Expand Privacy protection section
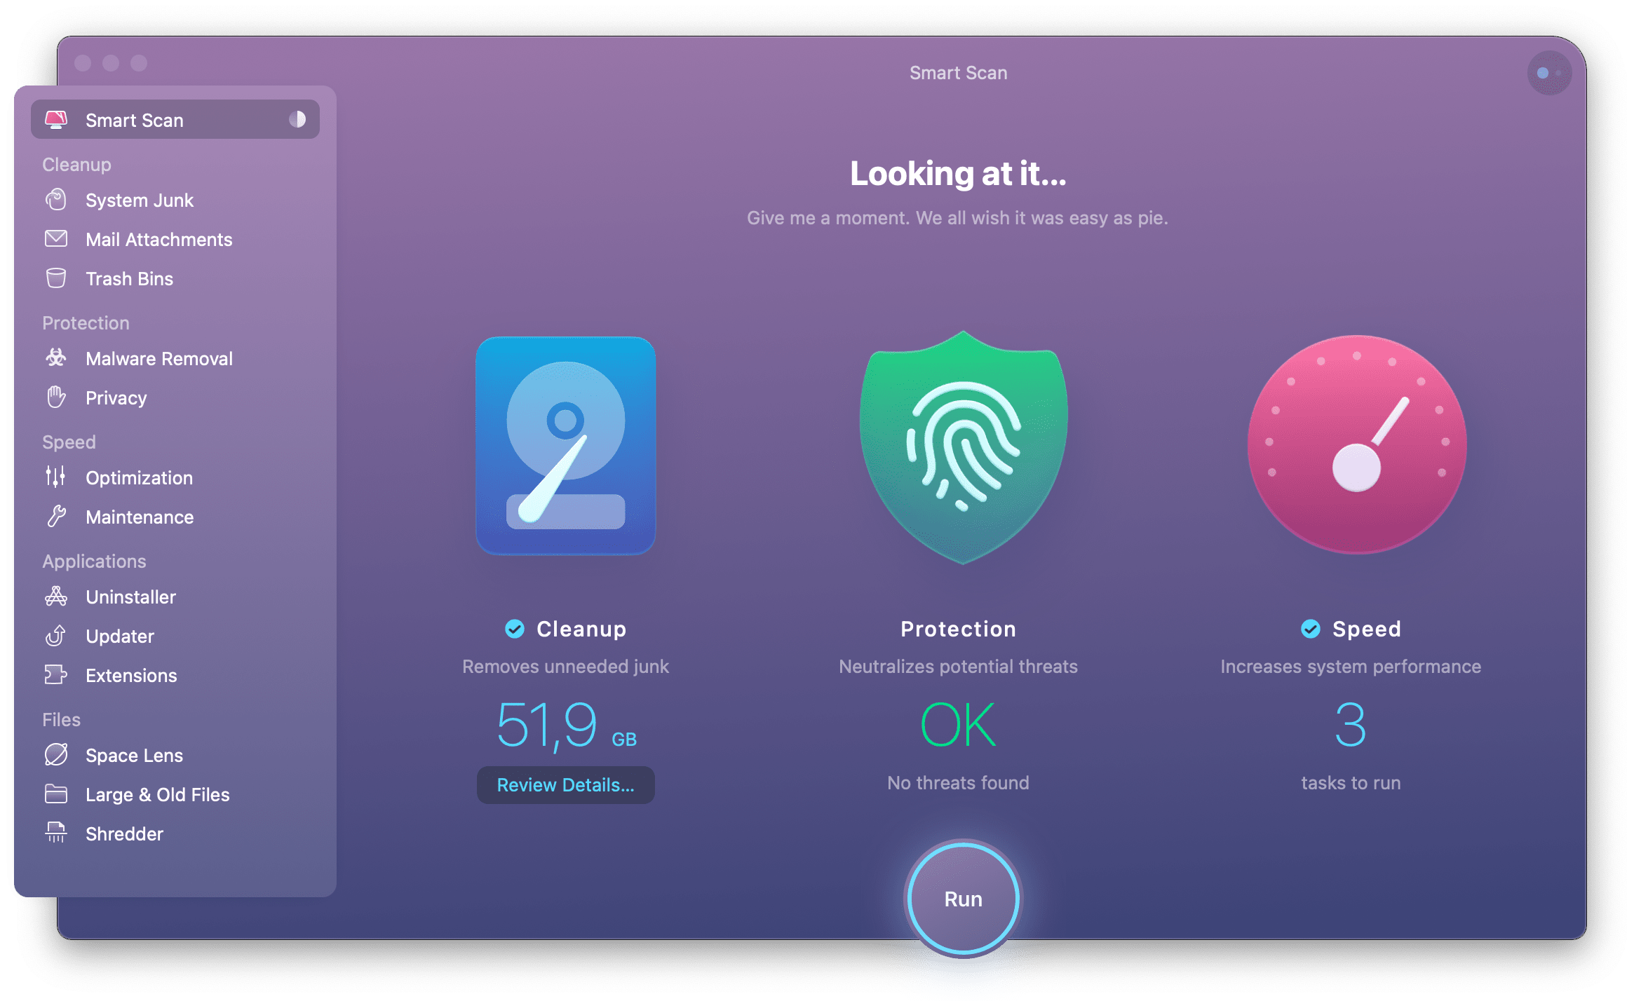This screenshot has height=1001, width=1634. [x=116, y=397]
